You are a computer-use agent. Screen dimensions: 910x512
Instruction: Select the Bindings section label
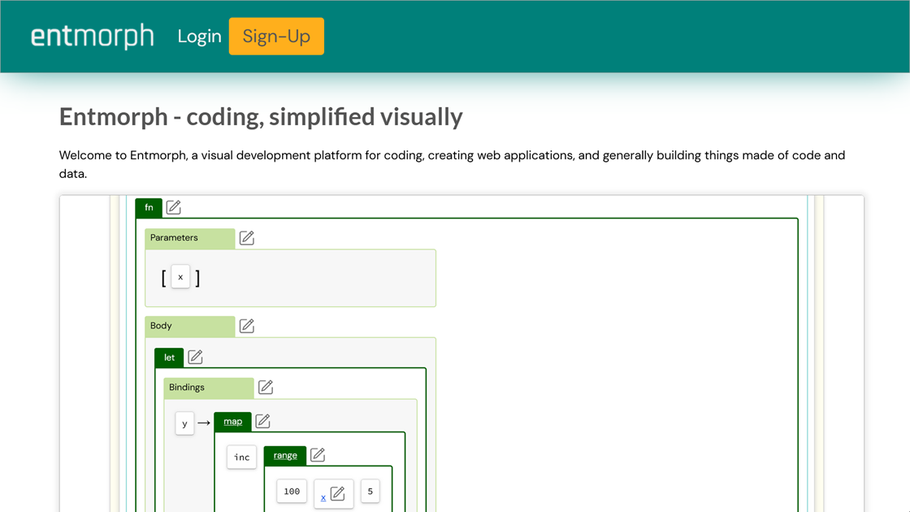coord(208,388)
